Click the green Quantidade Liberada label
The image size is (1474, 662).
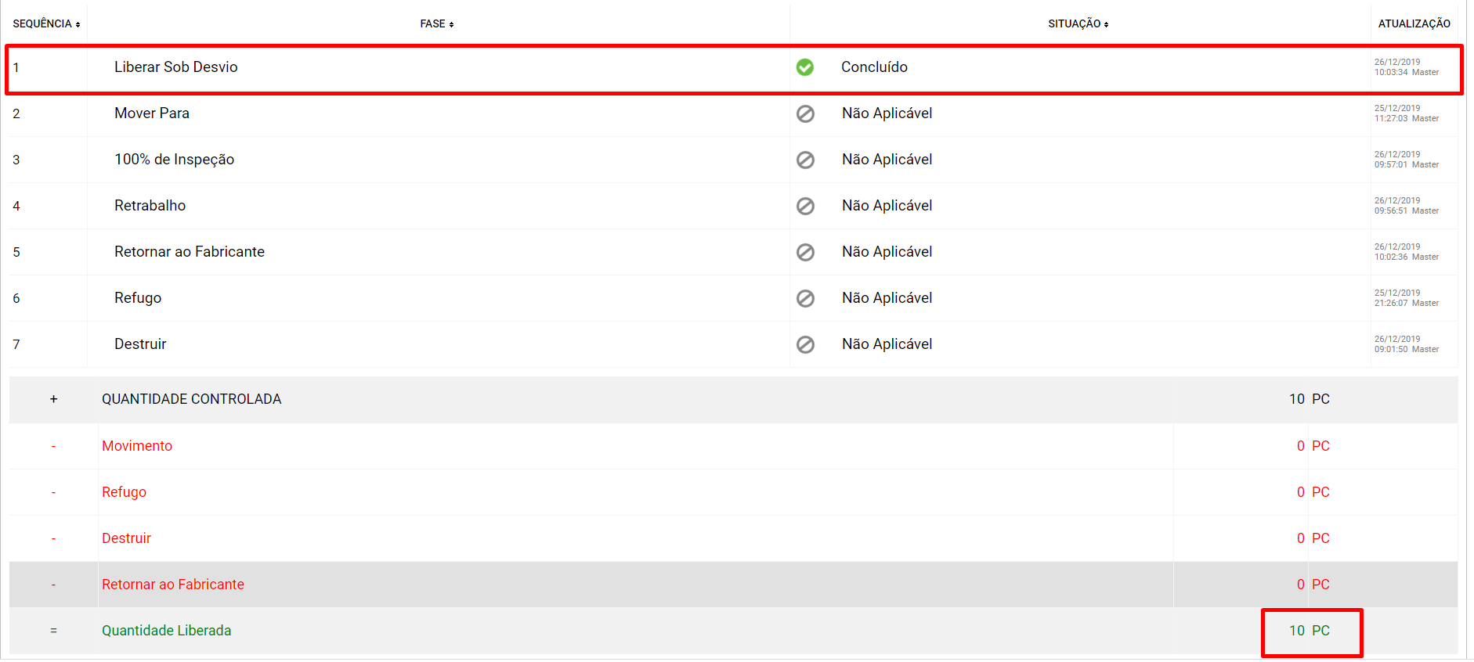pos(167,631)
